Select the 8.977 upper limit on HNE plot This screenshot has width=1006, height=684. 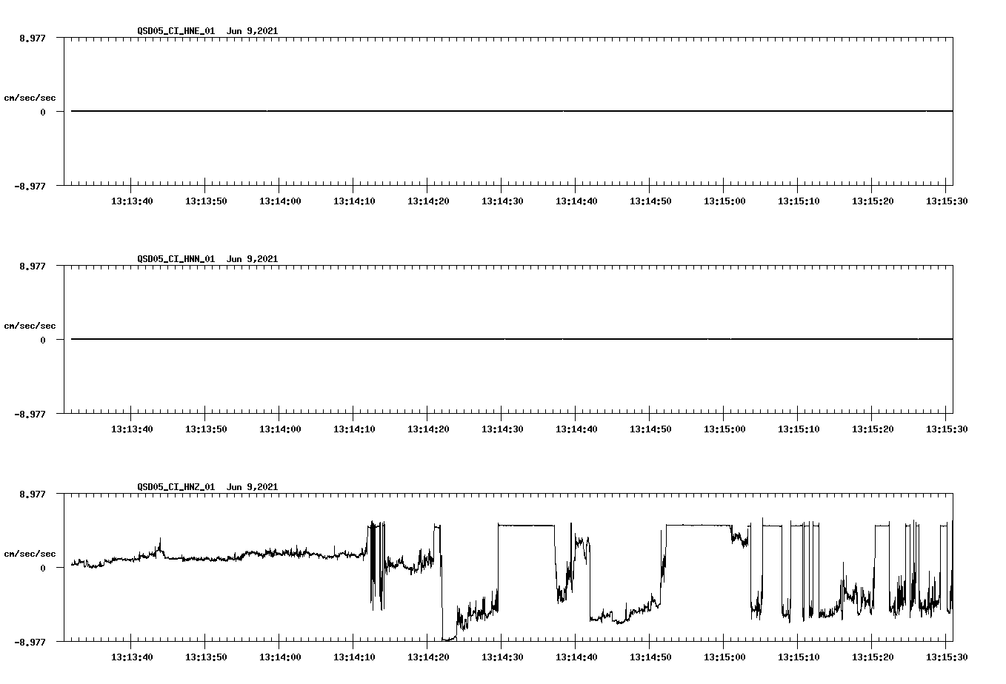[33, 38]
